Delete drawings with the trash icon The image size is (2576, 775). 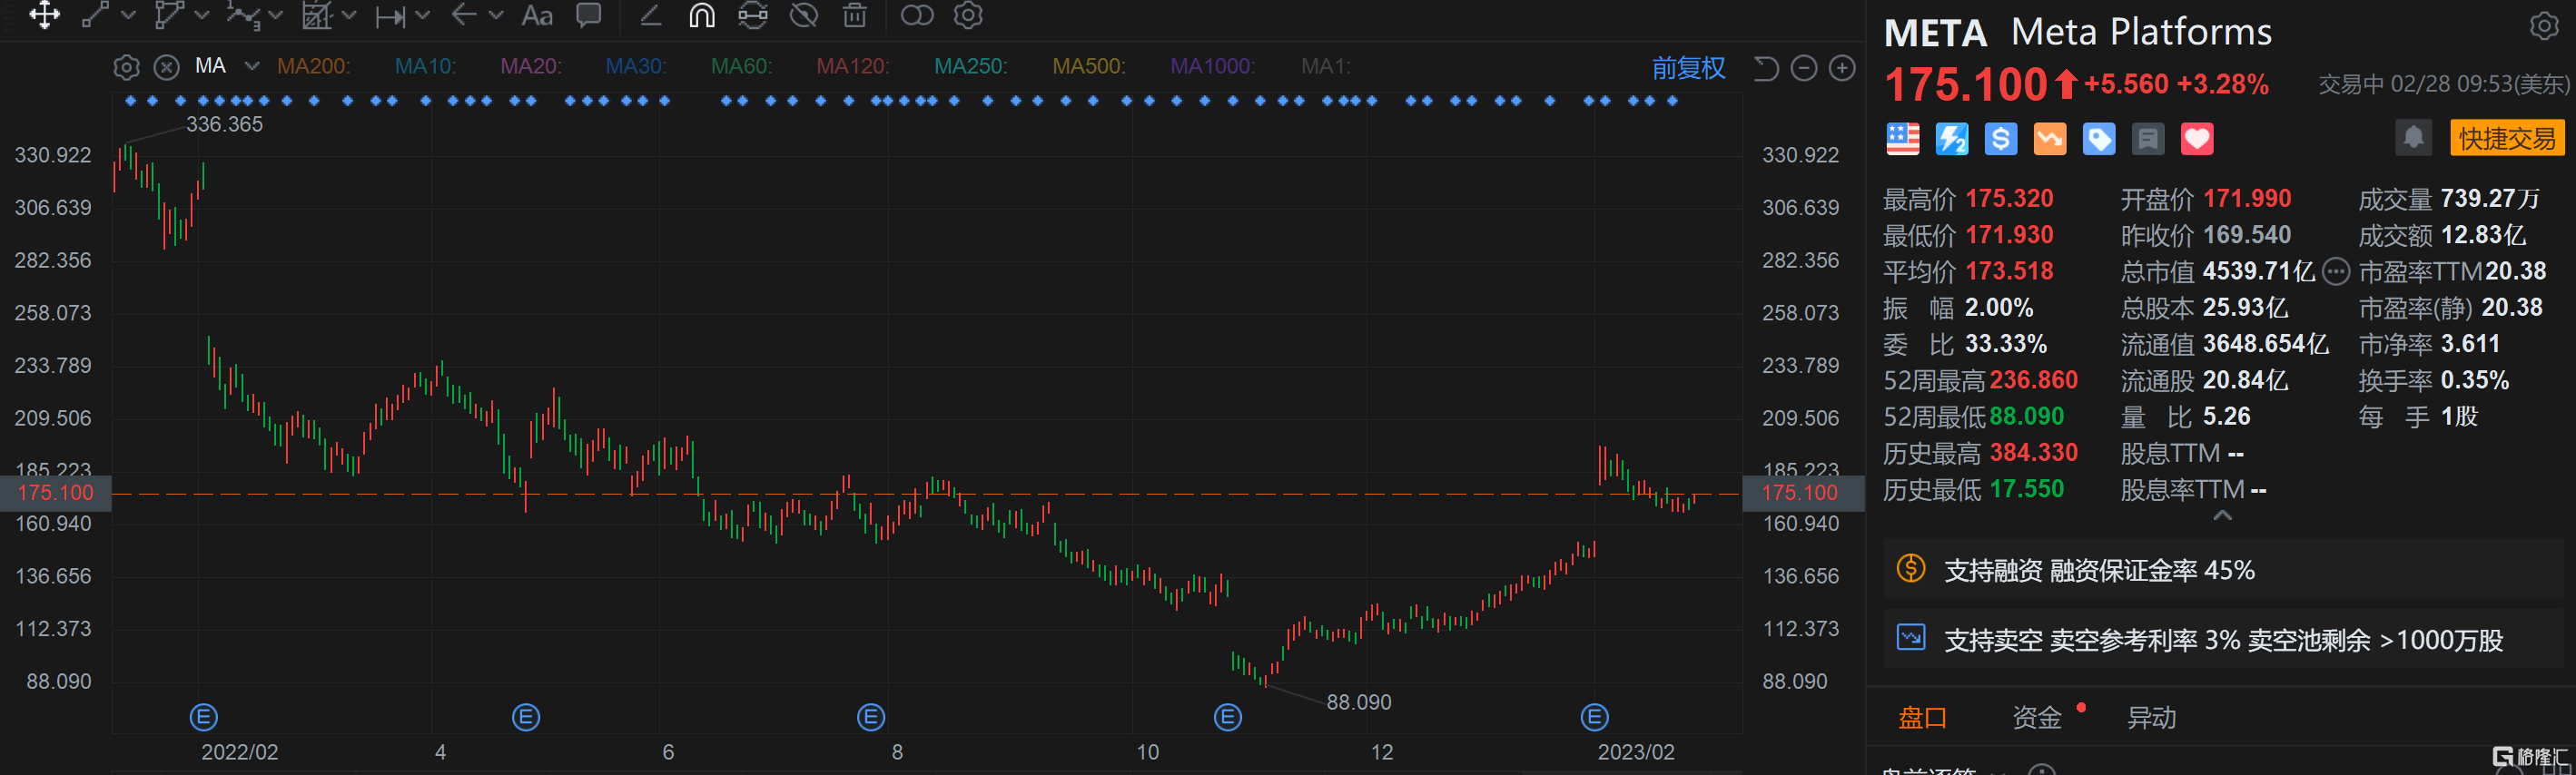pyautogui.click(x=854, y=15)
